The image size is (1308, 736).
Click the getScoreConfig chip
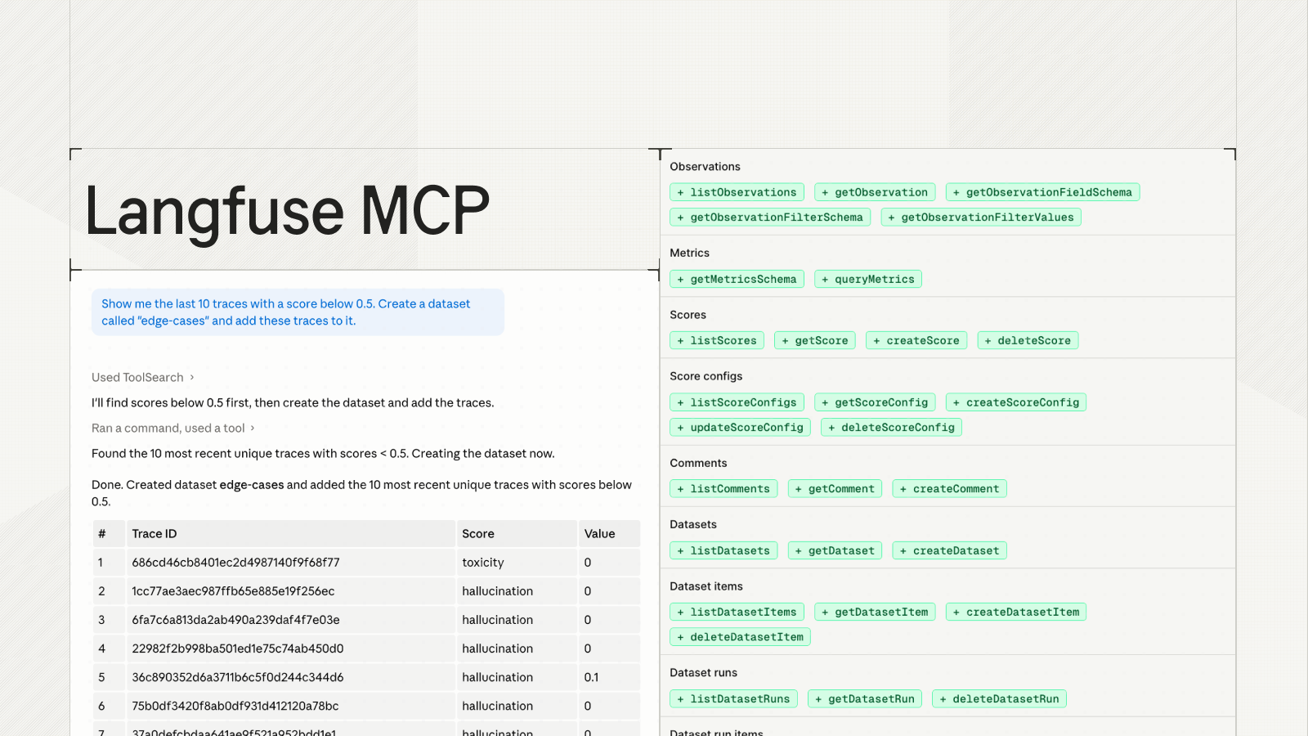[875, 402]
